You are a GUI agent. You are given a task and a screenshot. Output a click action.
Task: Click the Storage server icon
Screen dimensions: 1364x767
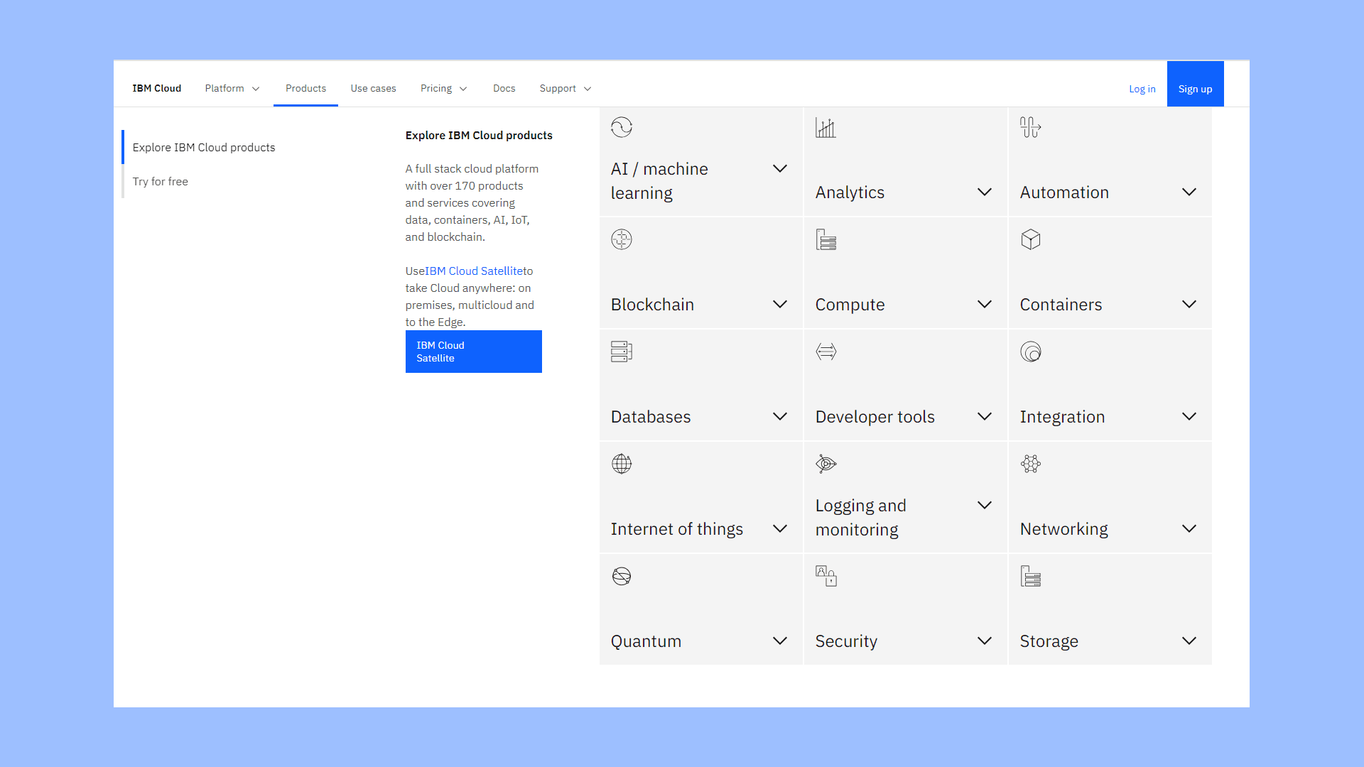pos(1030,576)
